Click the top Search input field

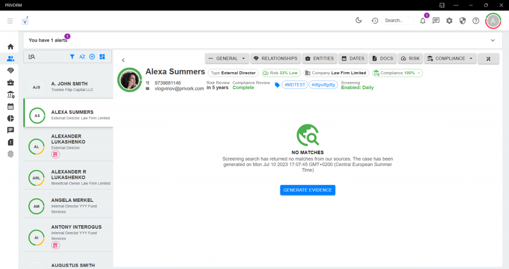click(398, 20)
